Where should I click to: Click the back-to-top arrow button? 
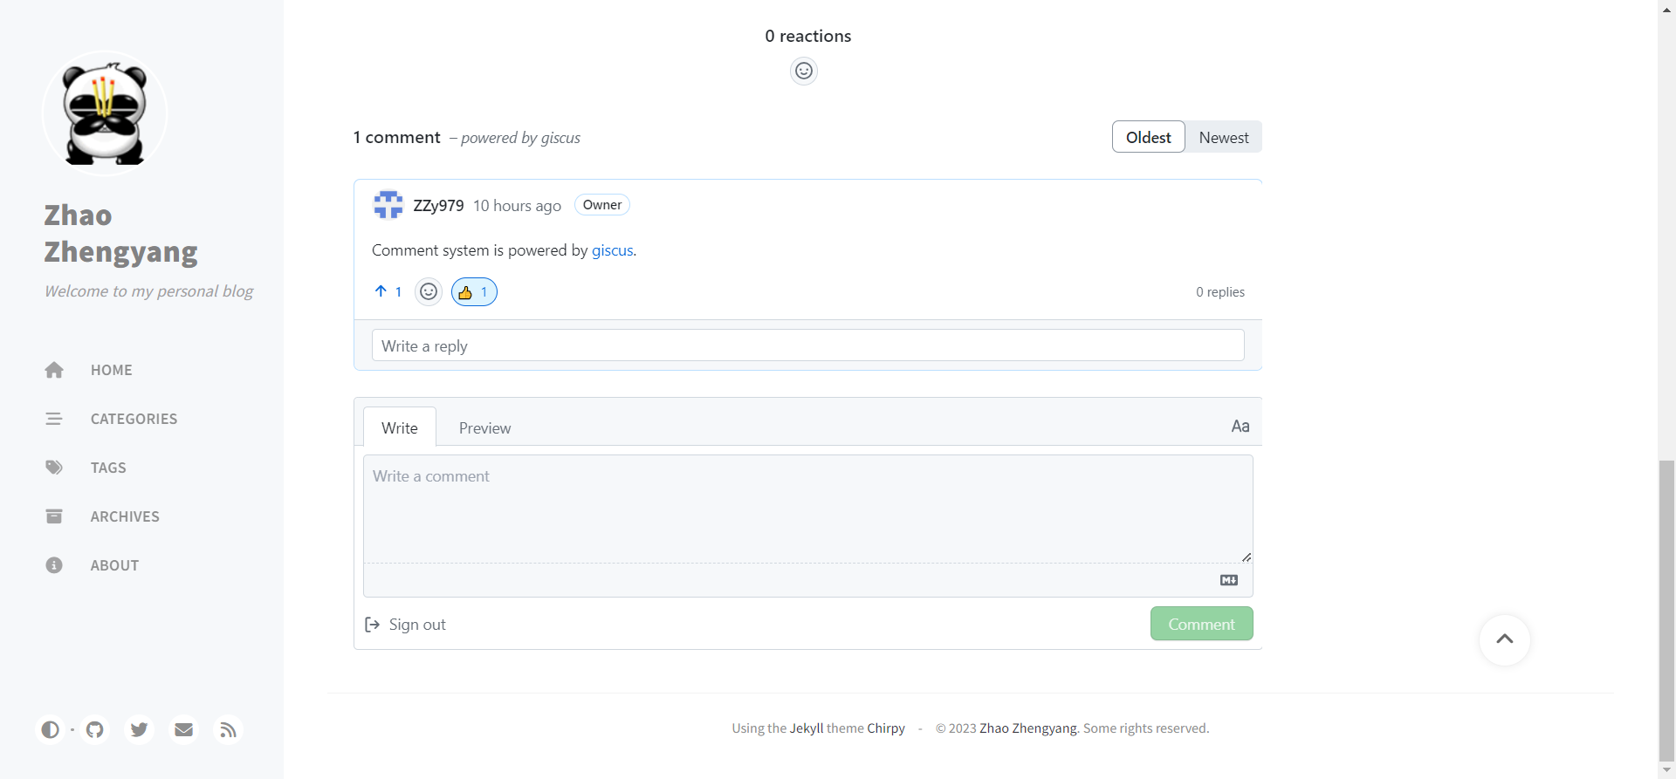[x=1505, y=639]
